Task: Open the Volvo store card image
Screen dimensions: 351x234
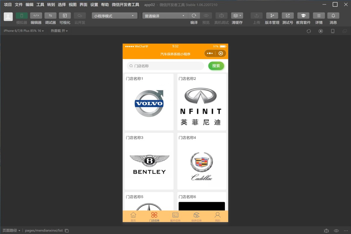Action: [x=149, y=104]
